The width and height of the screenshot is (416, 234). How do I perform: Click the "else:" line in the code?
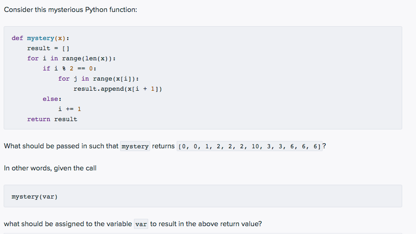pyautogui.click(x=52, y=99)
